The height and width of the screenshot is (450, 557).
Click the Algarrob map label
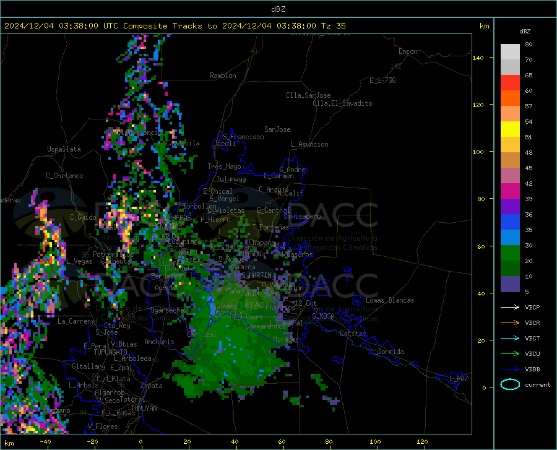click(110, 392)
